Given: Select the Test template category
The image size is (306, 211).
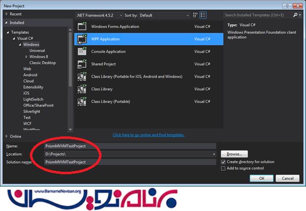Looking at the screenshot, I should pyautogui.click(x=27, y=117).
